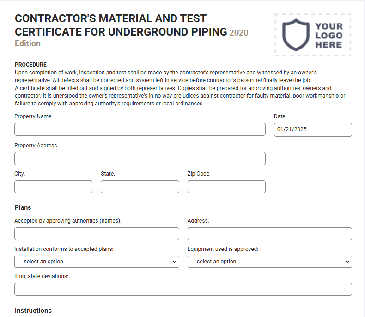
Task: Click into the Property Address field
Action: [140, 158]
